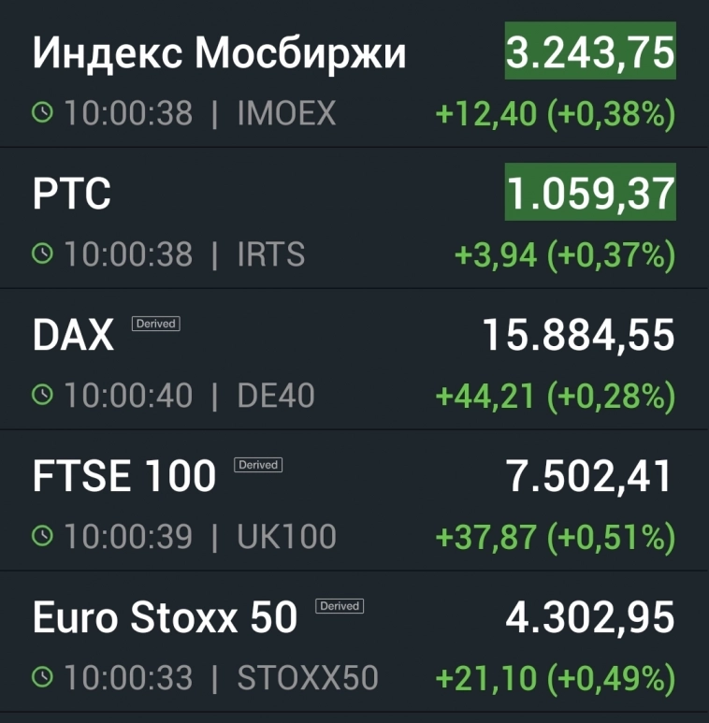Click the clock icon next to DE40
This screenshot has width=709, height=723.
pyautogui.click(x=43, y=396)
